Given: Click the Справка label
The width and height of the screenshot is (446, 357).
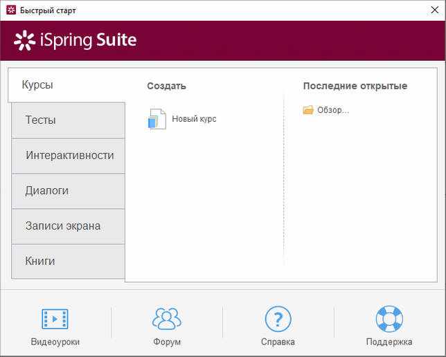Looking at the screenshot, I should 278,342.
